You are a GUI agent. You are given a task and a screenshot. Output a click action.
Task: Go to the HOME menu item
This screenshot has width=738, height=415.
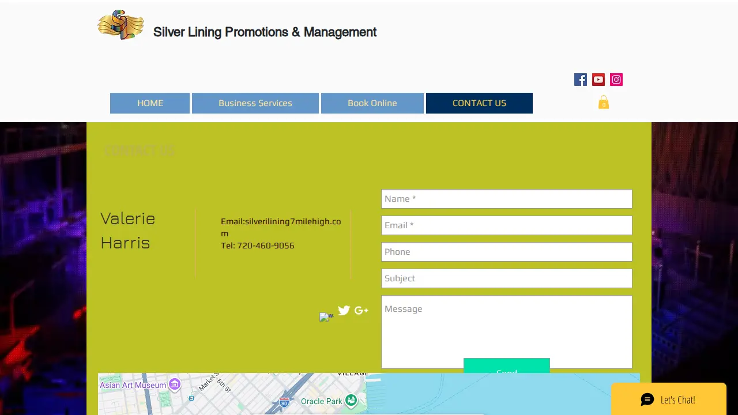(x=150, y=103)
